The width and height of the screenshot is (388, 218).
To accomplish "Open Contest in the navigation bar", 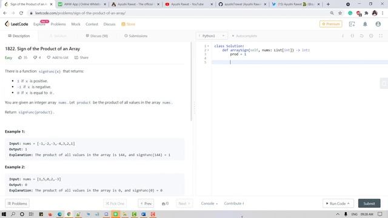I will click(92, 24).
